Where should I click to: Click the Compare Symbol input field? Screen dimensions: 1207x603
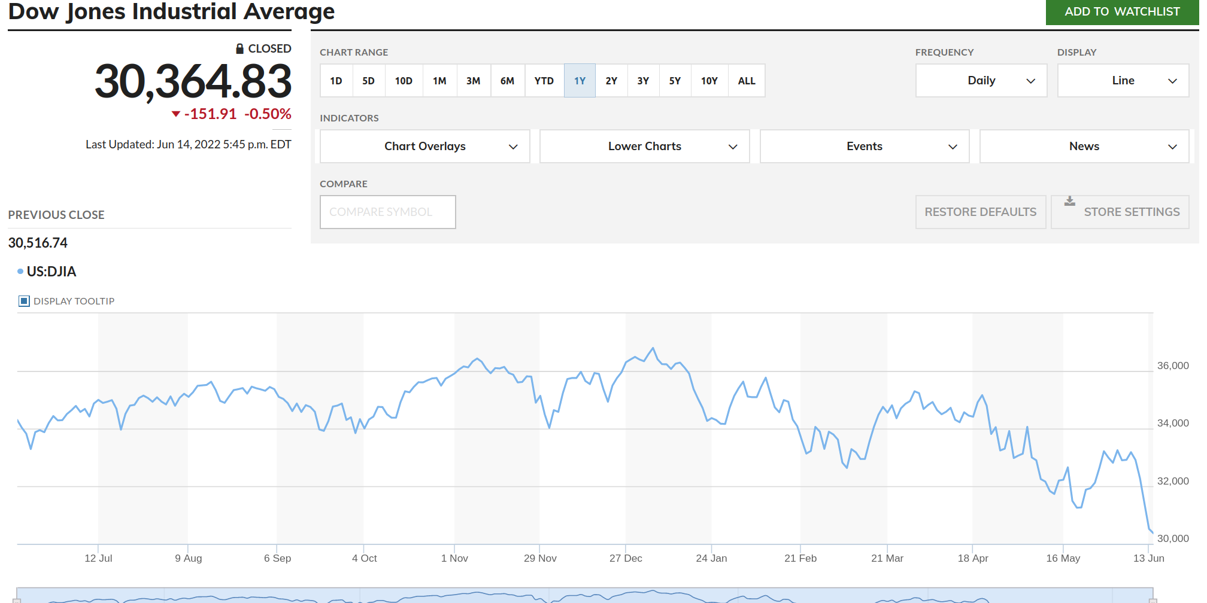(388, 212)
